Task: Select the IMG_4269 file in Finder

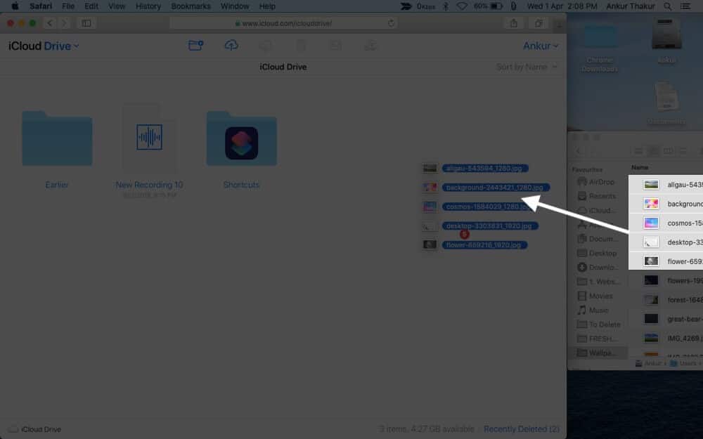Action: pyautogui.click(x=666, y=339)
